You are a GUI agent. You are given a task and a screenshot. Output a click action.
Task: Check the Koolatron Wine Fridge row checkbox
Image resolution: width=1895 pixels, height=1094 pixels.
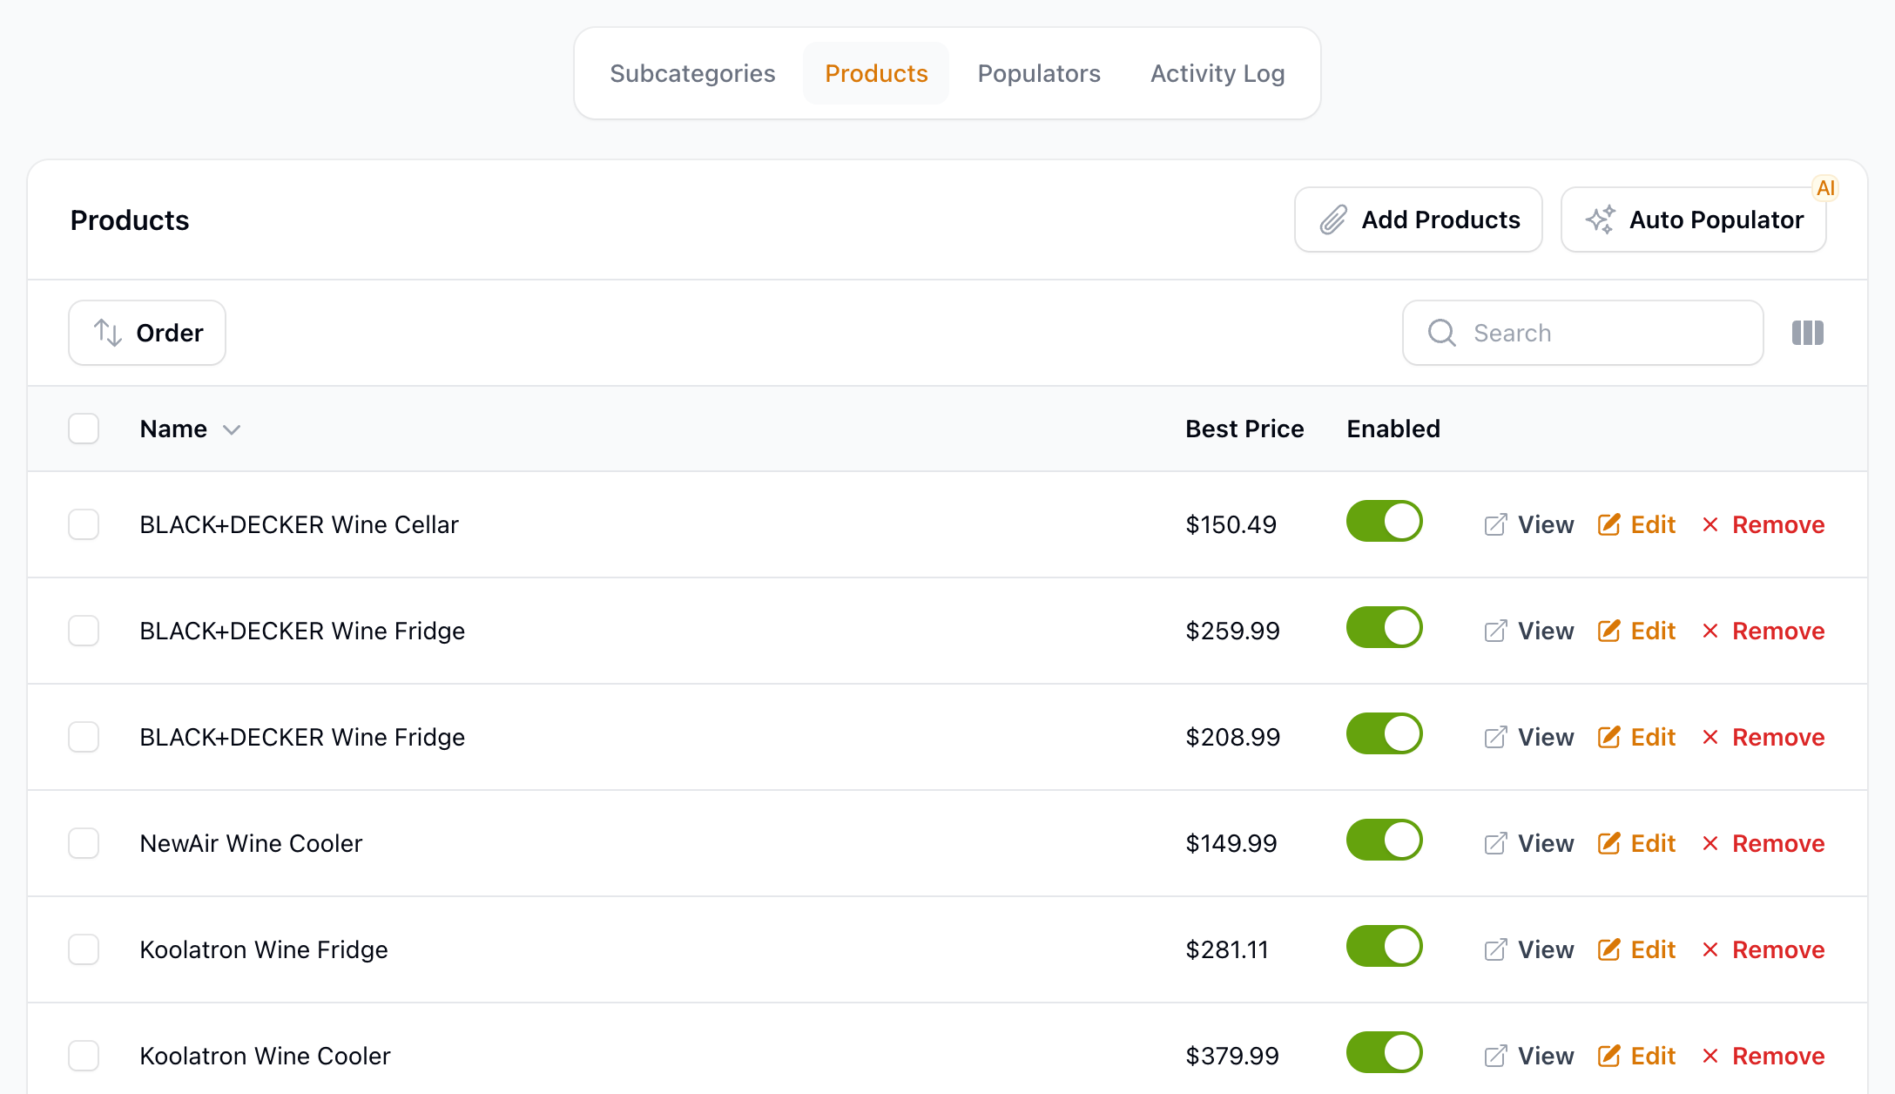[x=84, y=949]
